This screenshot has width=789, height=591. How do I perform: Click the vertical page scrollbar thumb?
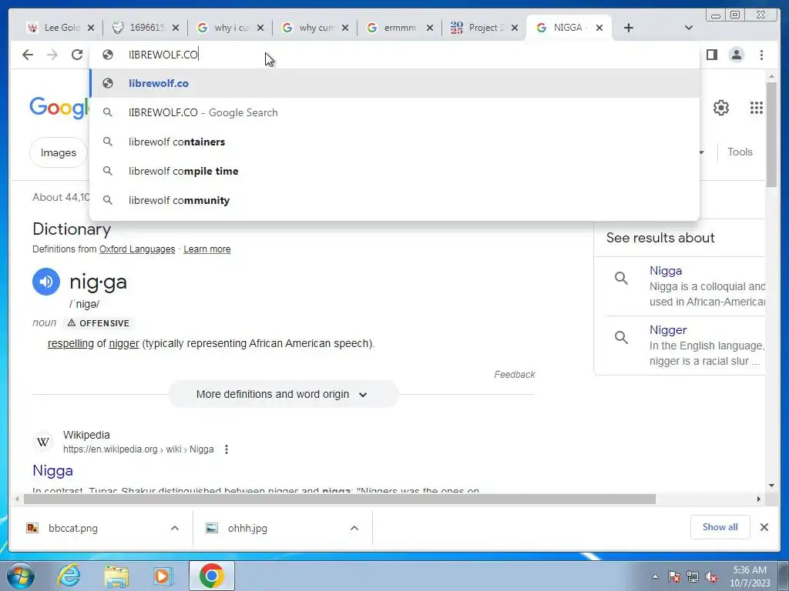coord(771,134)
